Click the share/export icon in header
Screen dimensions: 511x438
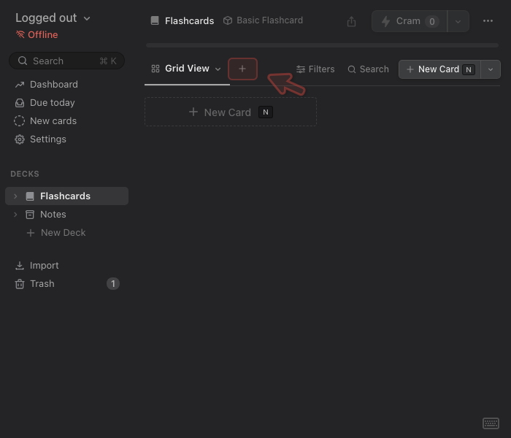(352, 21)
